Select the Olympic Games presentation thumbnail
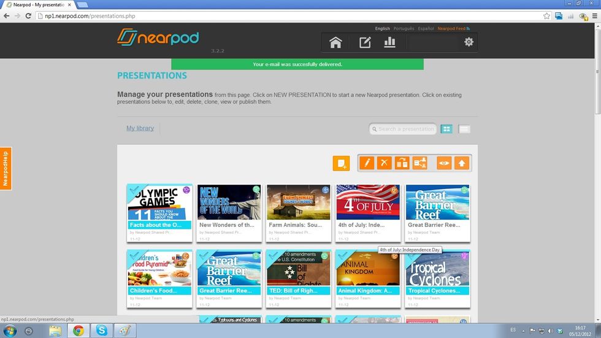The image size is (601, 338). [159, 202]
